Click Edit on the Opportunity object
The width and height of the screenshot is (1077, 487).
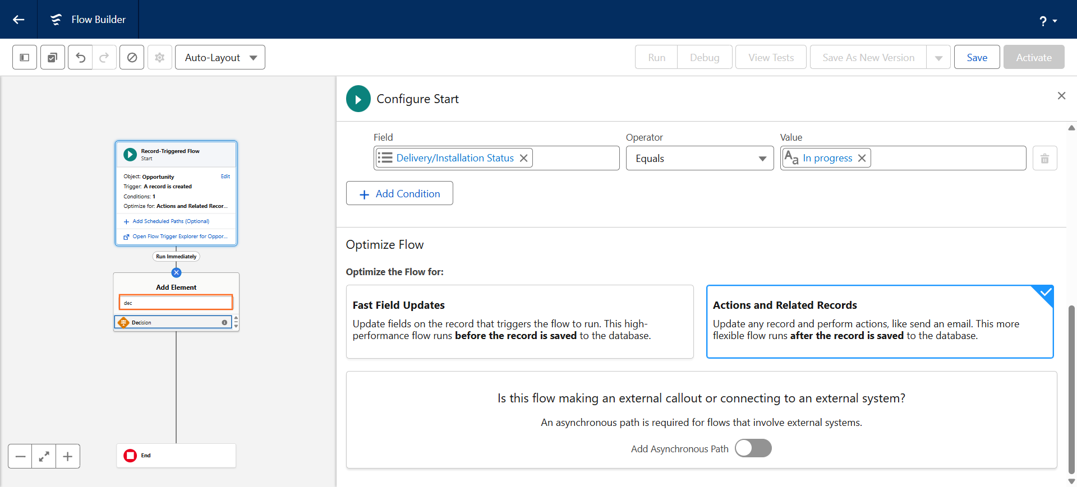pyautogui.click(x=225, y=177)
